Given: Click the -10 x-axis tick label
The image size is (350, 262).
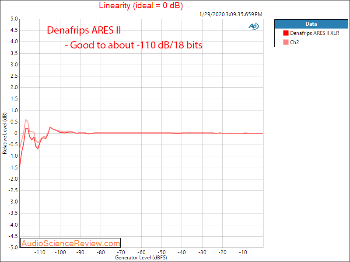Looking at the screenshot, I should tap(243, 252).
